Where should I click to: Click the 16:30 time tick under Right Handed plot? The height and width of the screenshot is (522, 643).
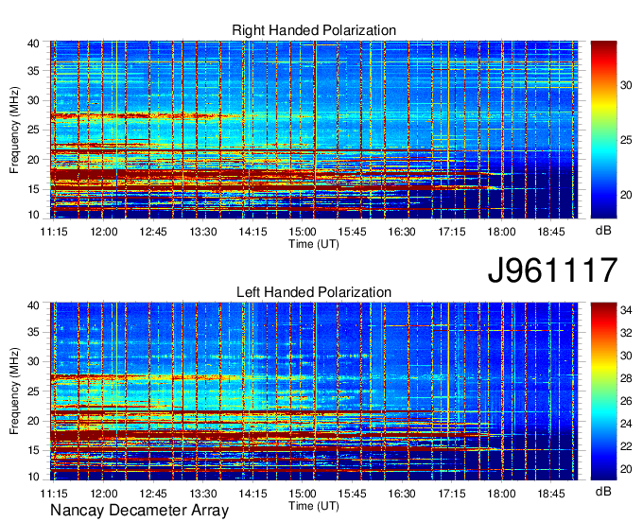point(402,232)
